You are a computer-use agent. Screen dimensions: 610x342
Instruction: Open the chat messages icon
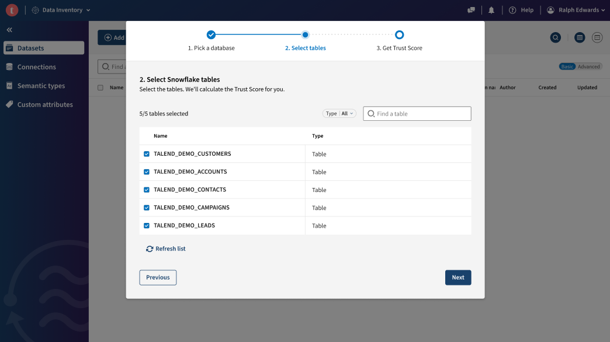click(x=472, y=10)
